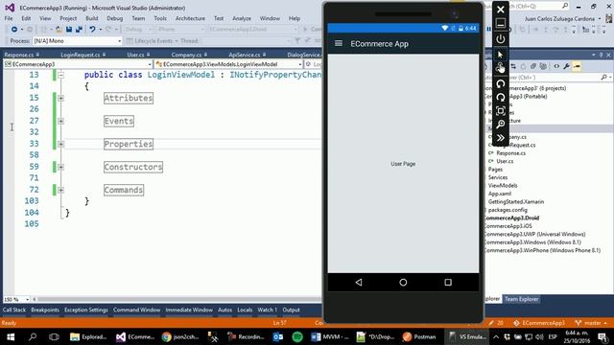Click the Open File toolbar icon
Image resolution: width=614 pixels, height=345 pixels.
(x=59, y=30)
